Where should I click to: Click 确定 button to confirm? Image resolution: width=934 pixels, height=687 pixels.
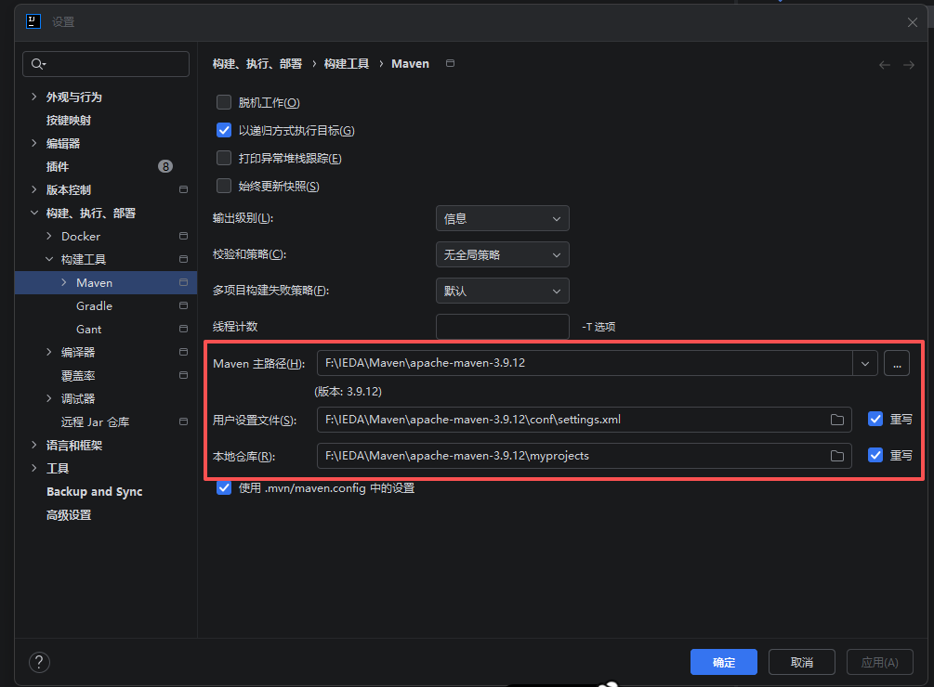coord(724,662)
